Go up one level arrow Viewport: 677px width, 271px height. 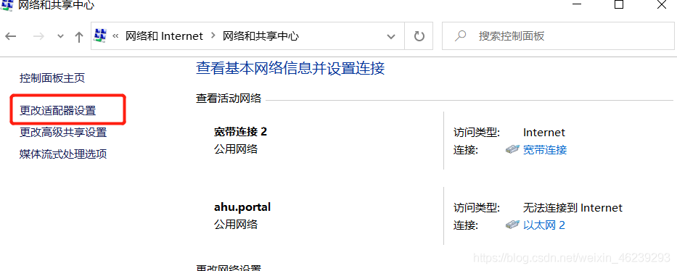(x=78, y=37)
